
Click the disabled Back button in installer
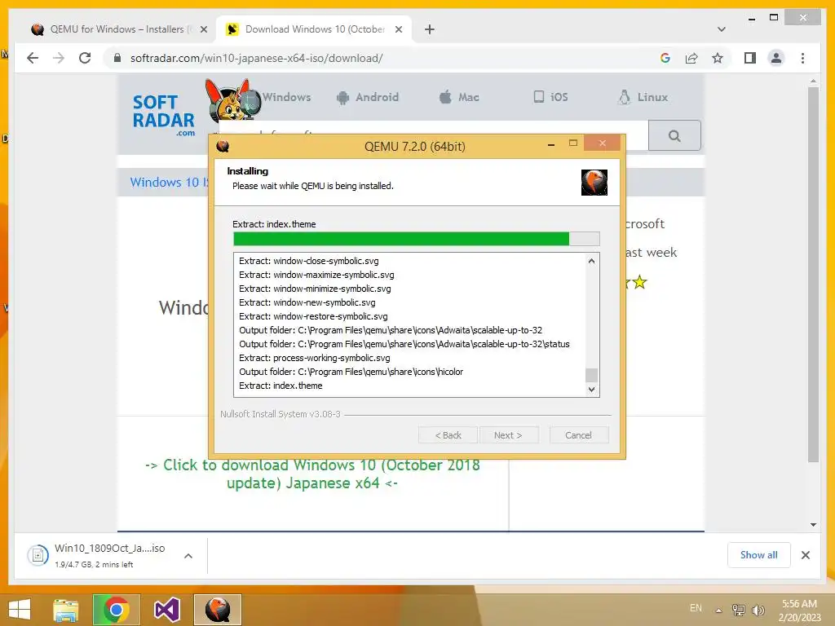448,435
